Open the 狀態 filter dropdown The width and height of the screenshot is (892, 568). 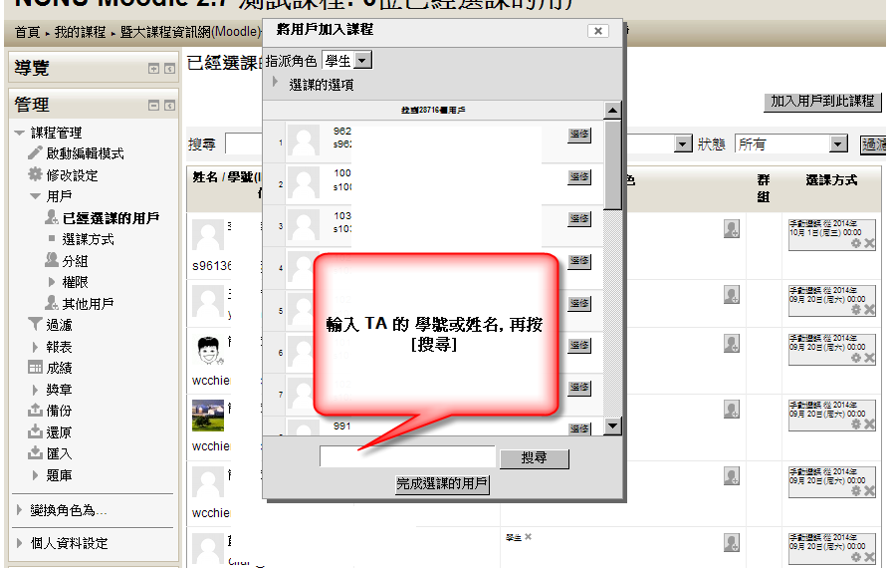[x=790, y=144]
